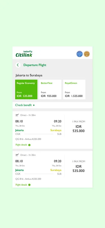Select the BetterFlexi fare card
Image resolution: width=105 pixels, height=228 pixels.
pos(50,89)
